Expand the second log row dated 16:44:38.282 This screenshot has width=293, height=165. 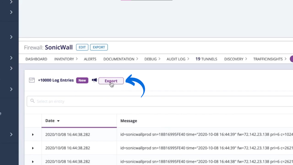[33, 148]
